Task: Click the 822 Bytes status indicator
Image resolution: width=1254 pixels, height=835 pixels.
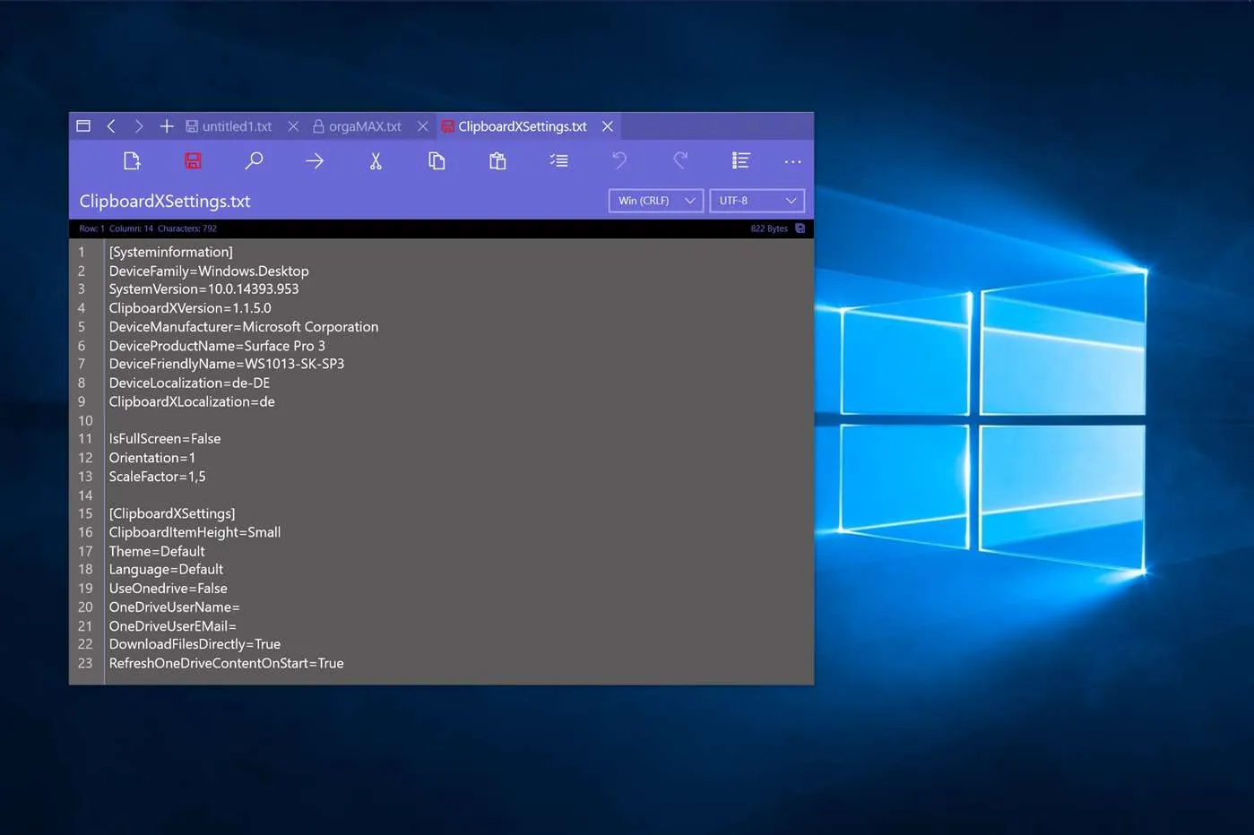Action: point(768,228)
